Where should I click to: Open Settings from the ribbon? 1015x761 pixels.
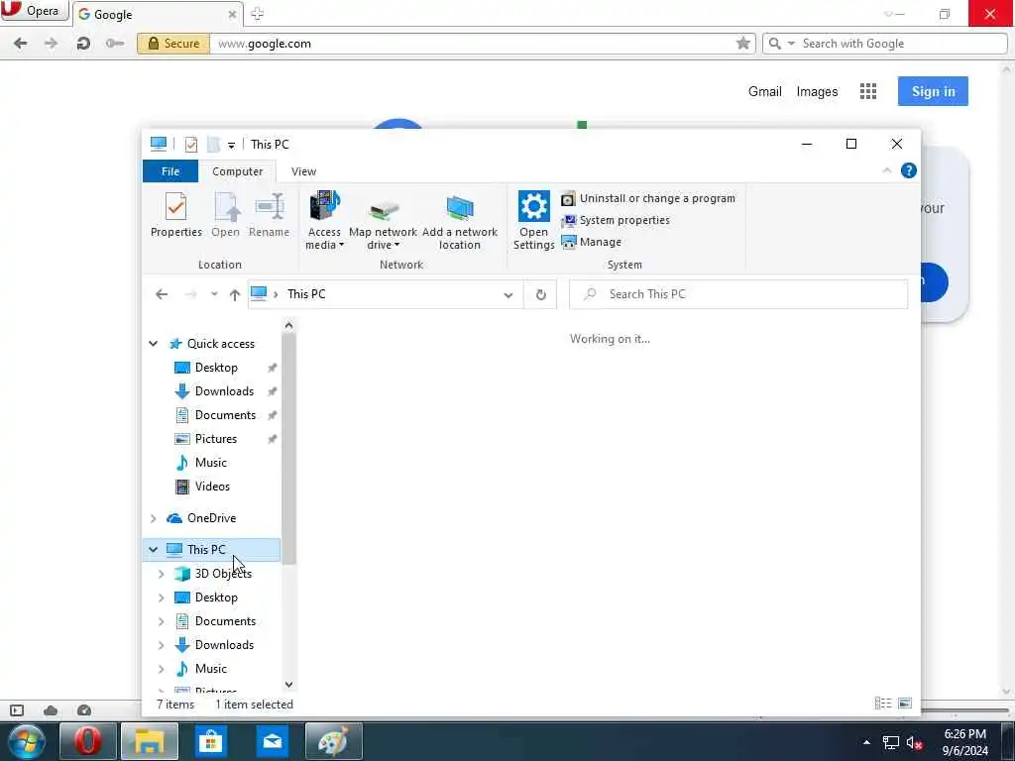533,221
